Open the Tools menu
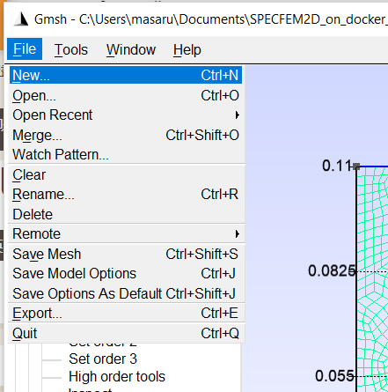The image size is (388, 392). coord(71,49)
